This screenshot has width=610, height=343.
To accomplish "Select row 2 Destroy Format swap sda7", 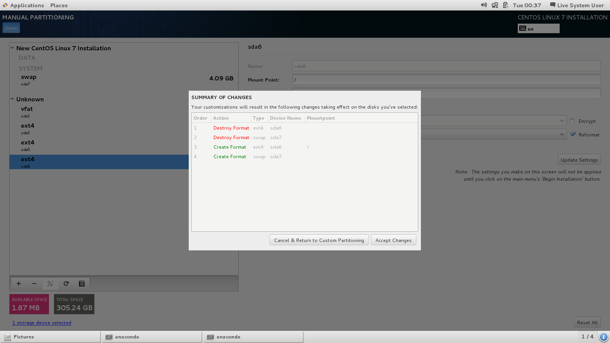I will click(305, 138).
